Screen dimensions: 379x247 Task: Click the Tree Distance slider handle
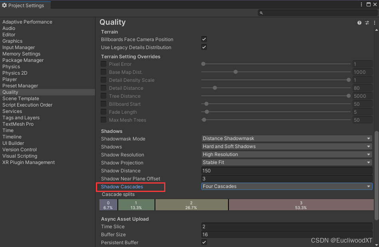pyautogui.click(x=348, y=96)
